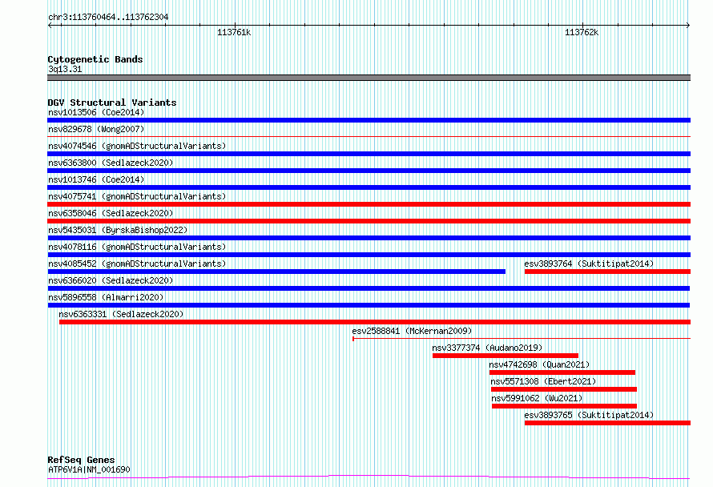Select the red bar under nsv3377374
The height and width of the screenshot is (487, 713).
click(506, 356)
